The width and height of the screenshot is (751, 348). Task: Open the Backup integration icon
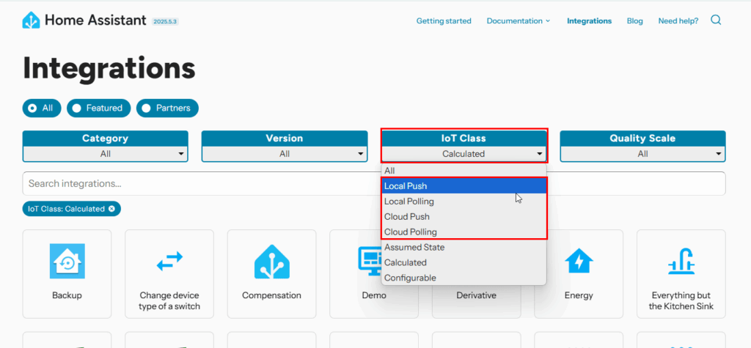tap(67, 262)
